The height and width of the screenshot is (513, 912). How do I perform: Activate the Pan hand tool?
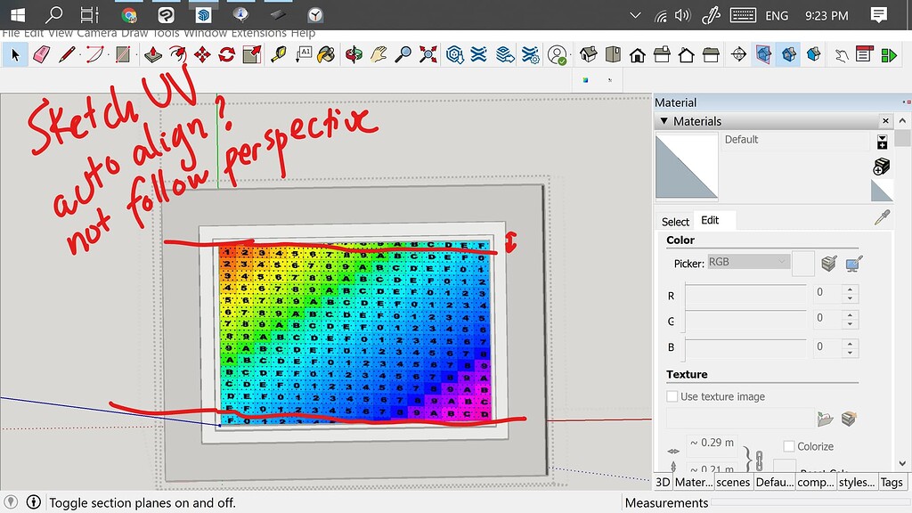[x=376, y=53]
